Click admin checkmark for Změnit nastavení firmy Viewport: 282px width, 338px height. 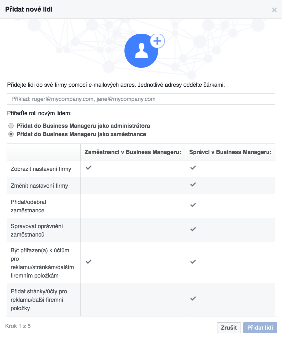pyautogui.click(x=193, y=185)
